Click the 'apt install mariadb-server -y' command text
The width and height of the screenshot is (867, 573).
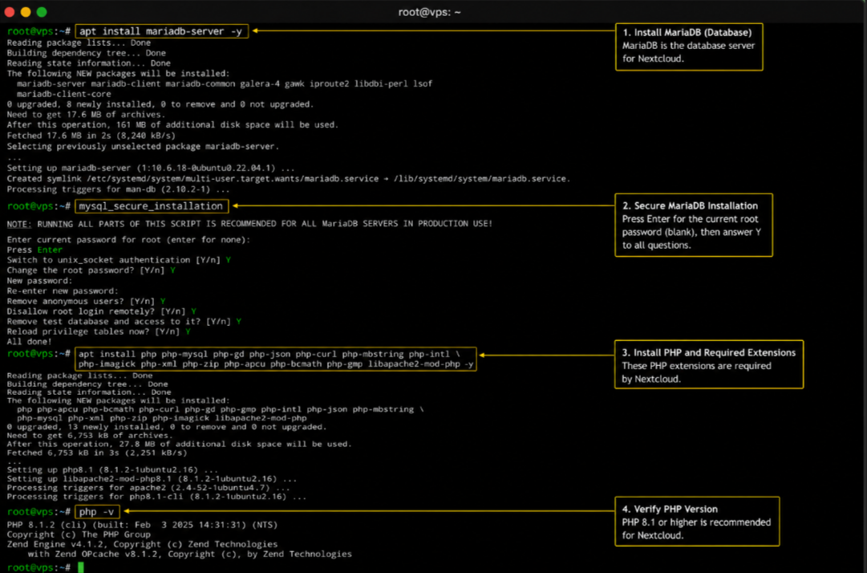point(161,31)
